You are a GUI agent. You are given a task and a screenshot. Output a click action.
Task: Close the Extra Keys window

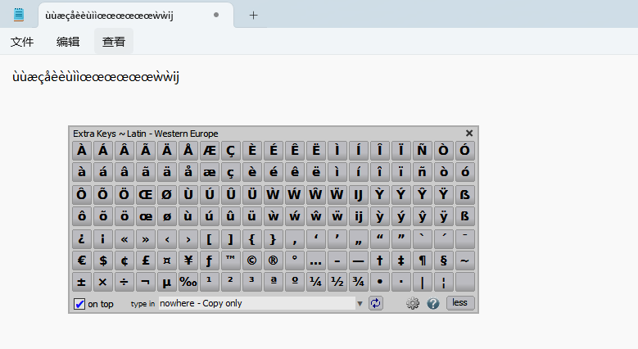click(x=469, y=134)
